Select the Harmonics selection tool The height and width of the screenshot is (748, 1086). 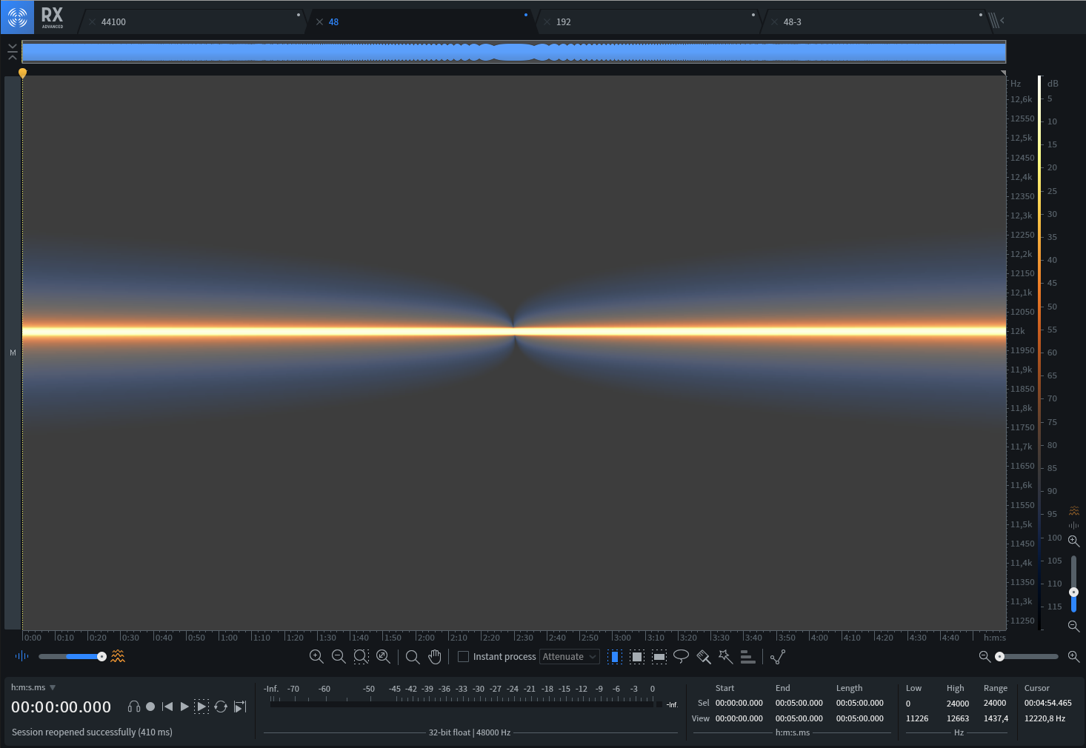pyautogui.click(x=748, y=656)
